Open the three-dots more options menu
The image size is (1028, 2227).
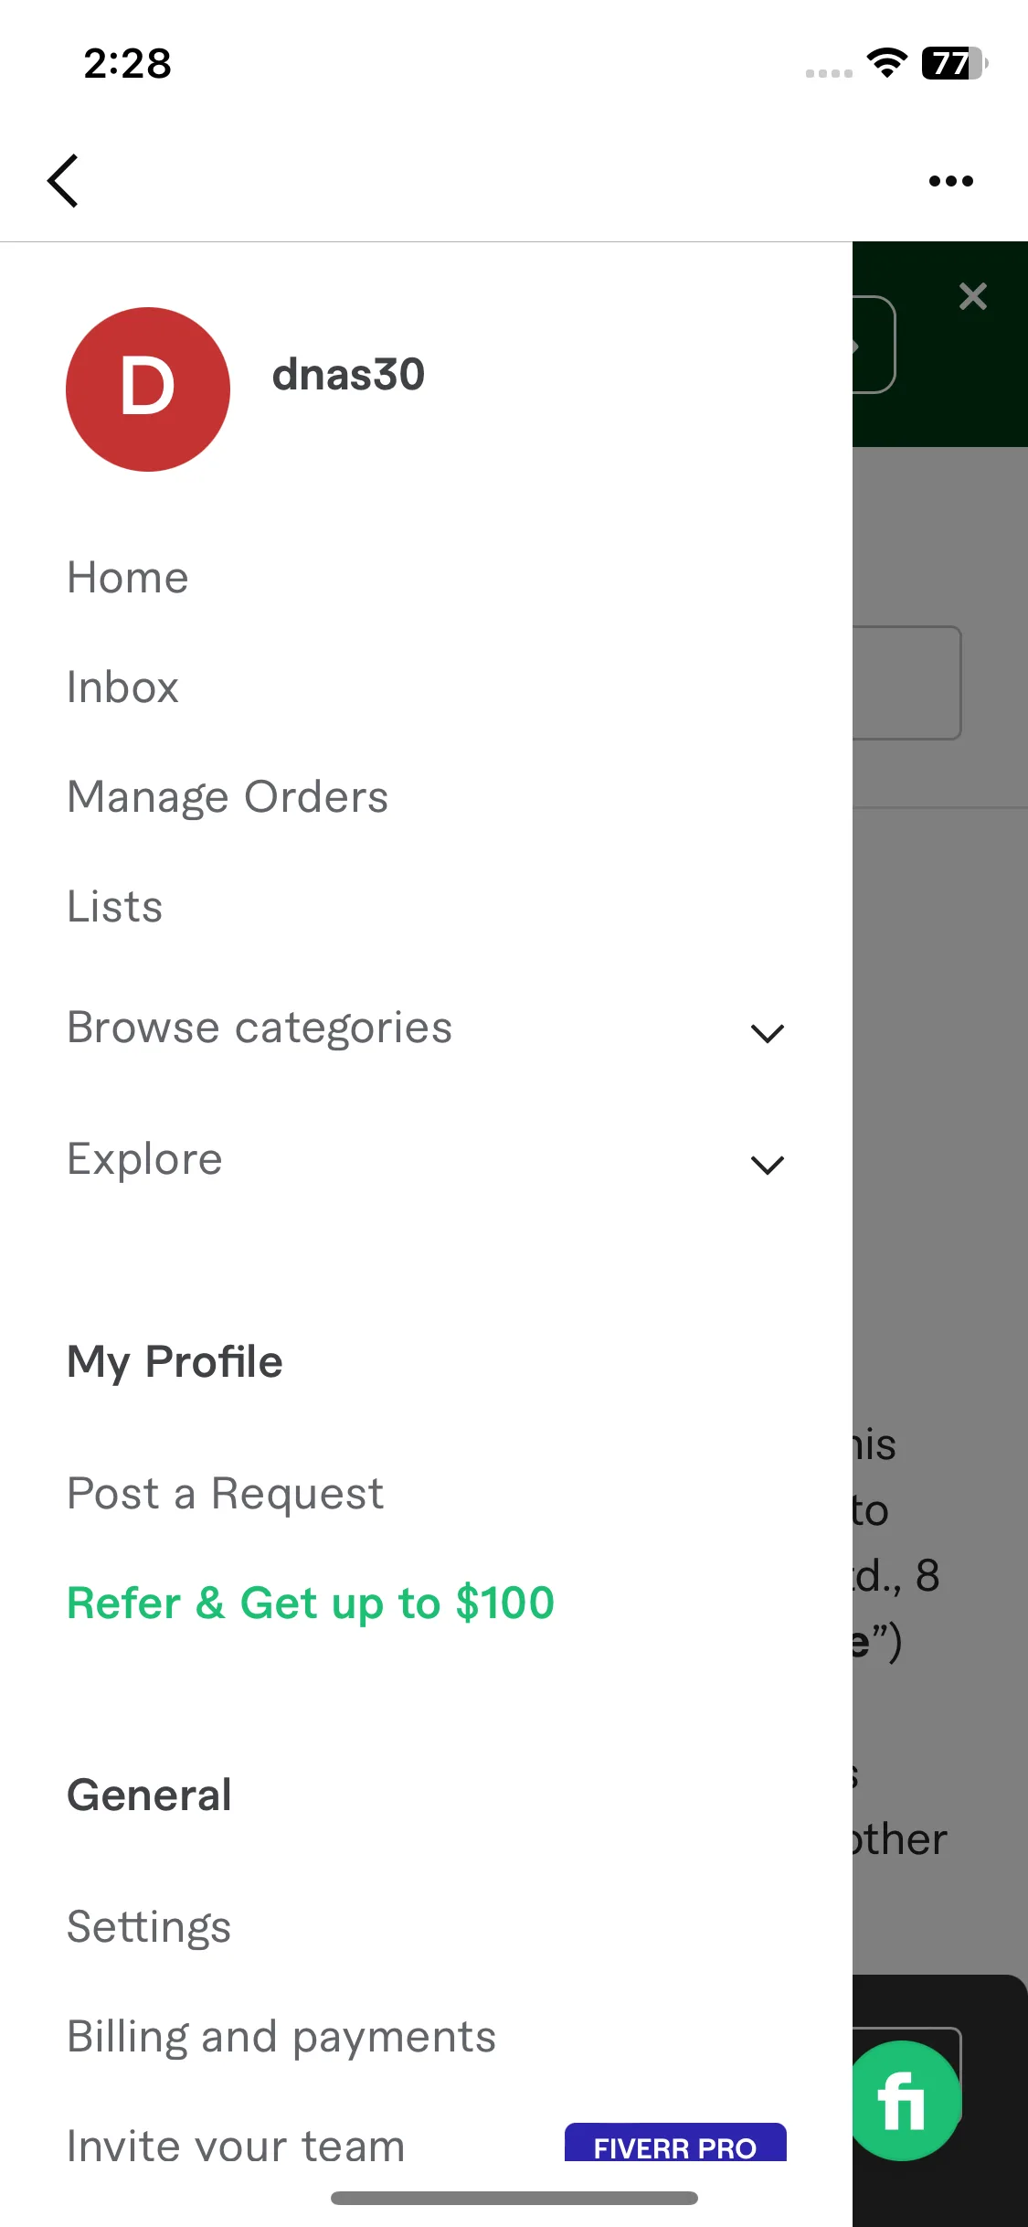coord(950,181)
